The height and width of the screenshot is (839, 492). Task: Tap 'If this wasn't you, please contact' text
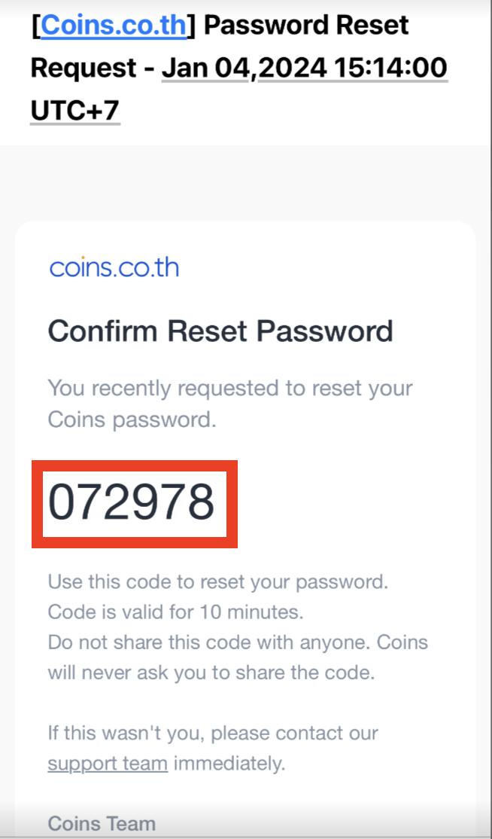[213, 733]
